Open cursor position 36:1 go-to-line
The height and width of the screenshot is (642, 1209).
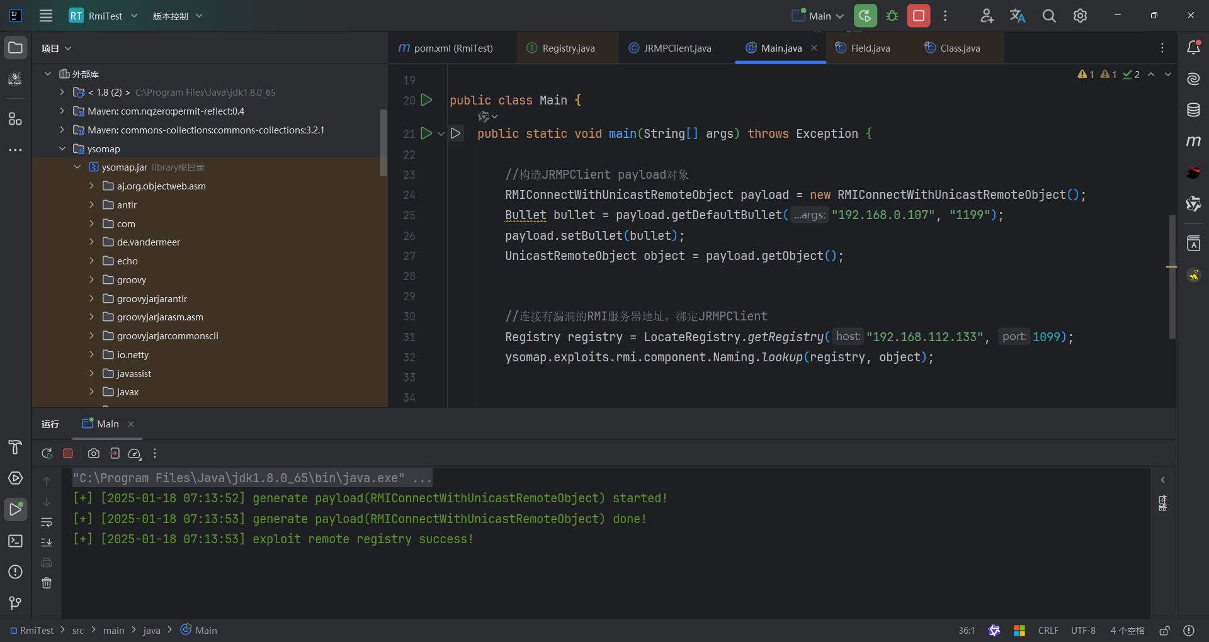[x=966, y=631]
